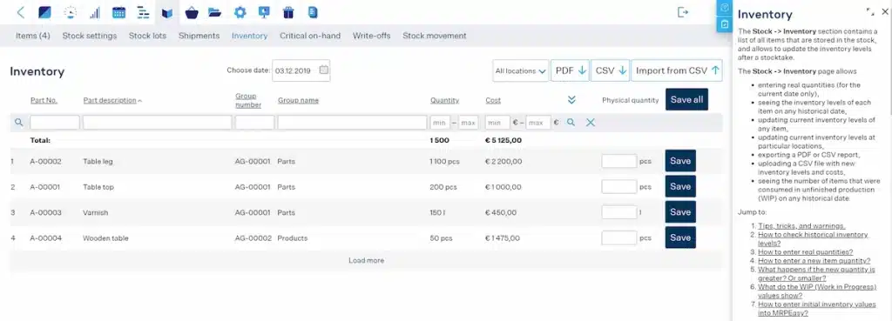Click the Part description filter field

pos(158,122)
